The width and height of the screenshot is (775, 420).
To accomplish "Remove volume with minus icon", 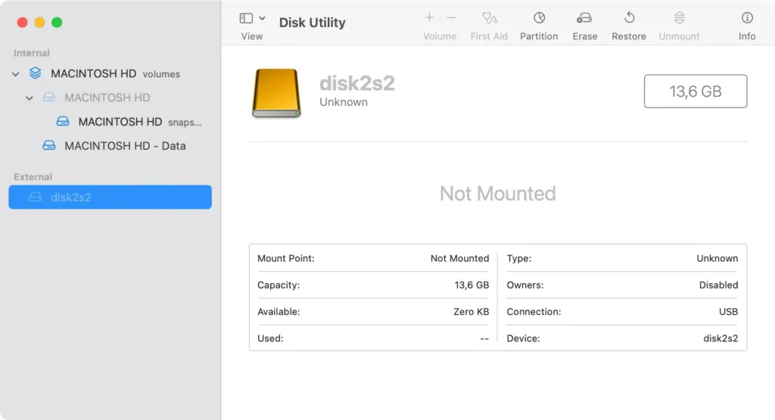I will tap(451, 18).
